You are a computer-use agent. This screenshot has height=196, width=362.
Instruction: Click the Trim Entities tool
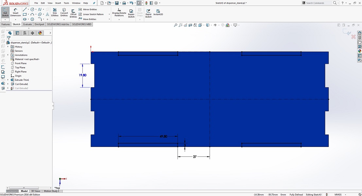tap(55, 12)
